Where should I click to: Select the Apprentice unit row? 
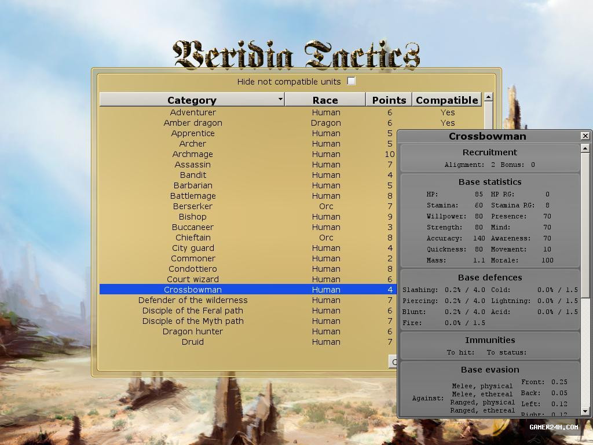(248, 133)
